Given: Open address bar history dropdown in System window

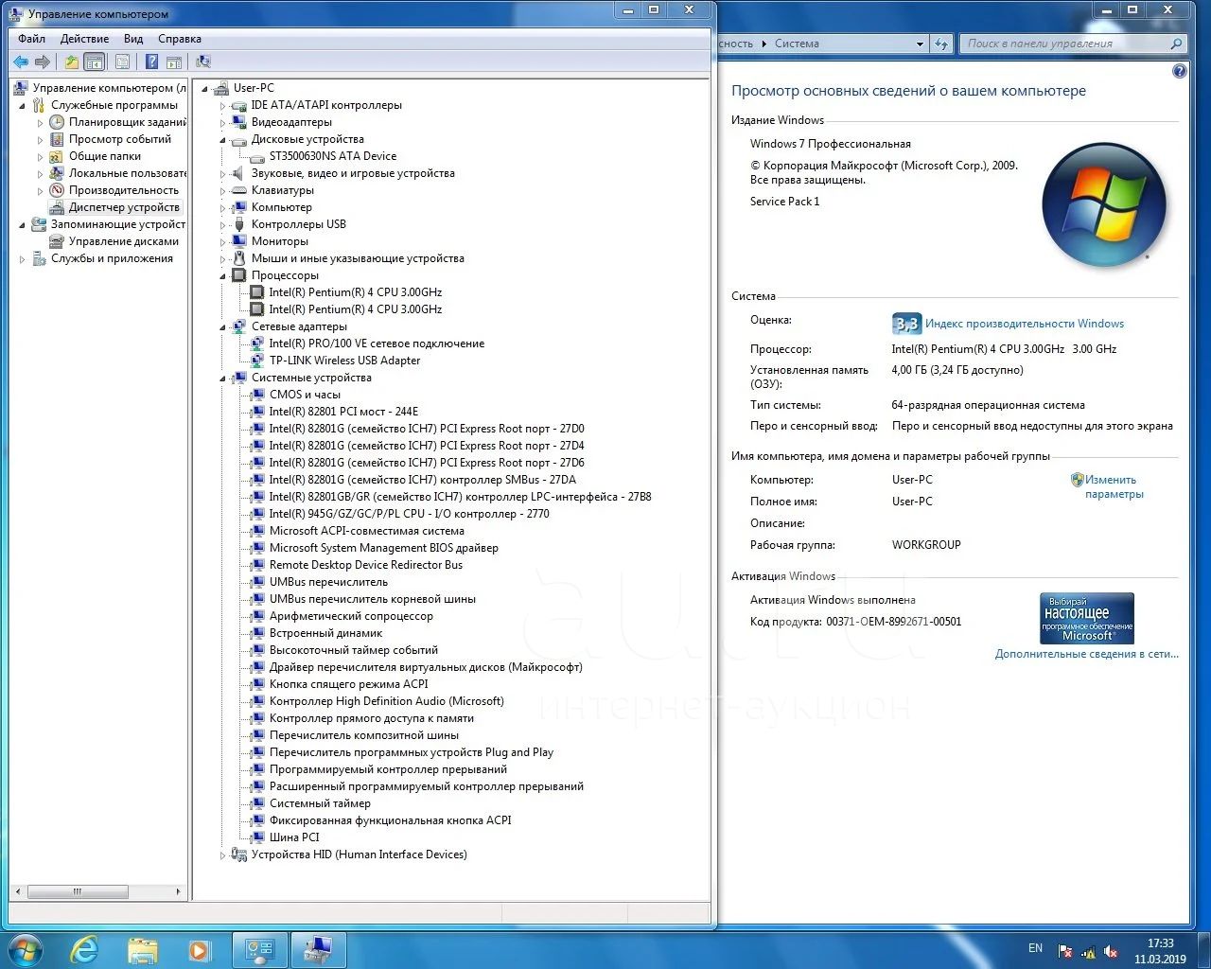Looking at the screenshot, I should (920, 44).
